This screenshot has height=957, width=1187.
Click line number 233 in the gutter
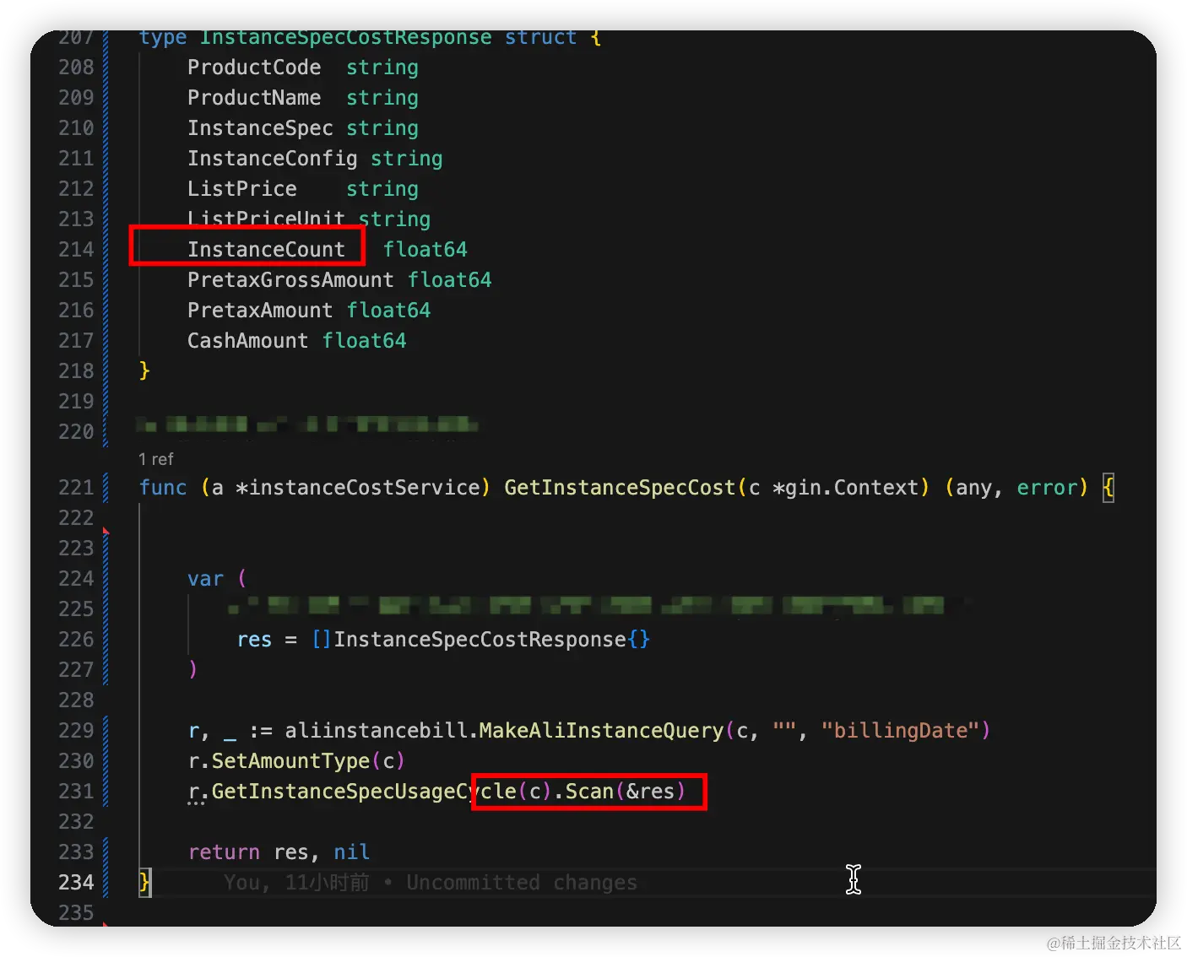pyautogui.click(x=76, y=852)
